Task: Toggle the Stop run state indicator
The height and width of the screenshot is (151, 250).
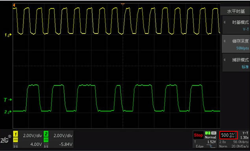Action: [198, 135]
